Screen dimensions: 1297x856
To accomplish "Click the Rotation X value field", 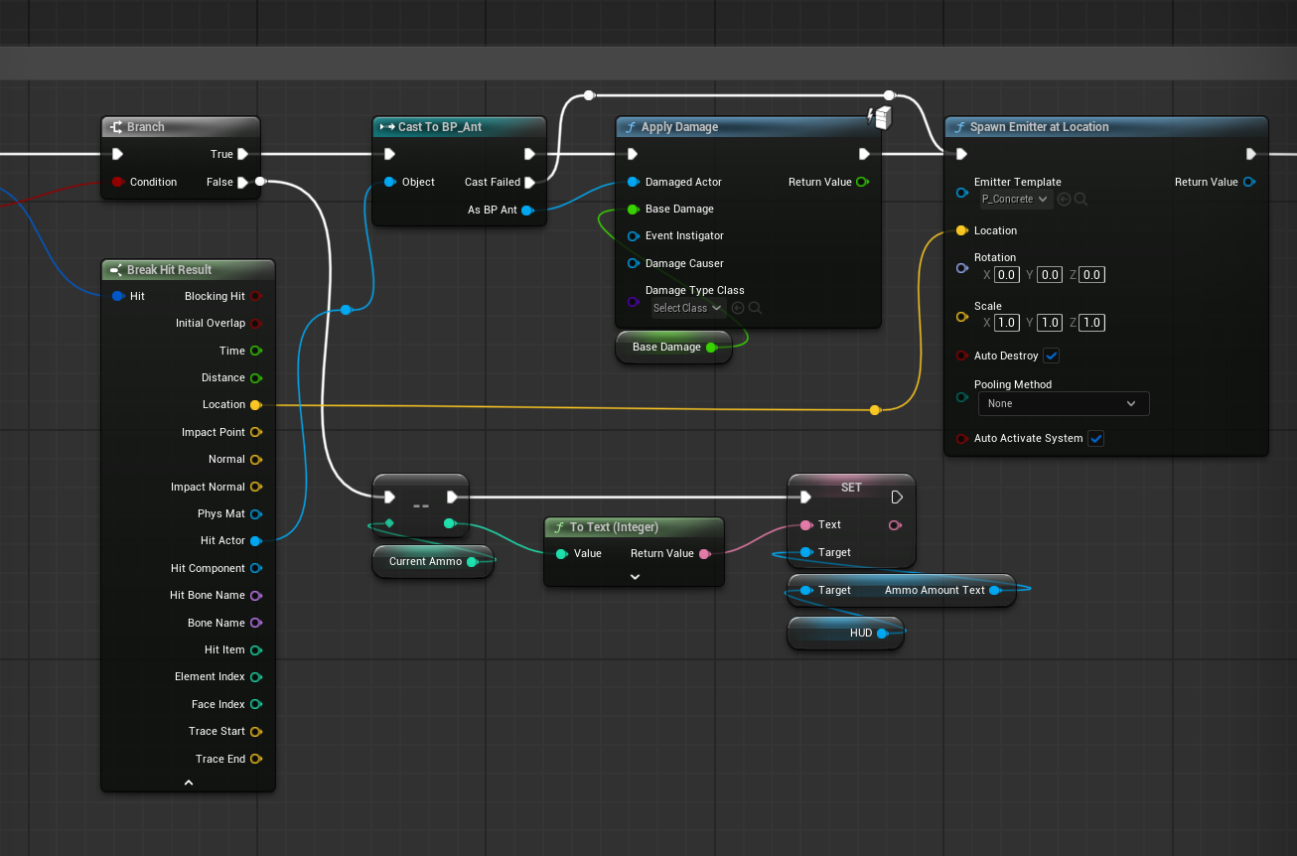I will 1007,275.
